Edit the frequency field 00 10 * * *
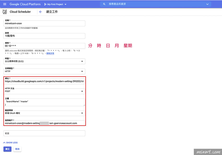Screen dimensions: 222x155 (x=44, y=46)
